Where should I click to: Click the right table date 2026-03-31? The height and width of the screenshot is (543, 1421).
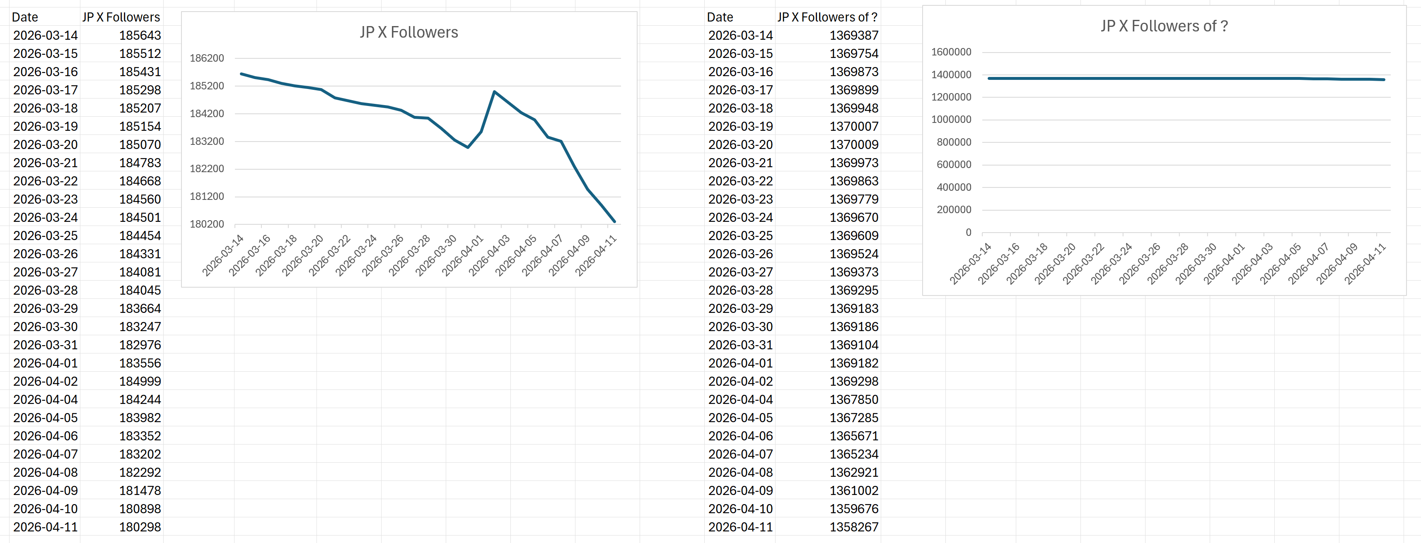(740, 345)
